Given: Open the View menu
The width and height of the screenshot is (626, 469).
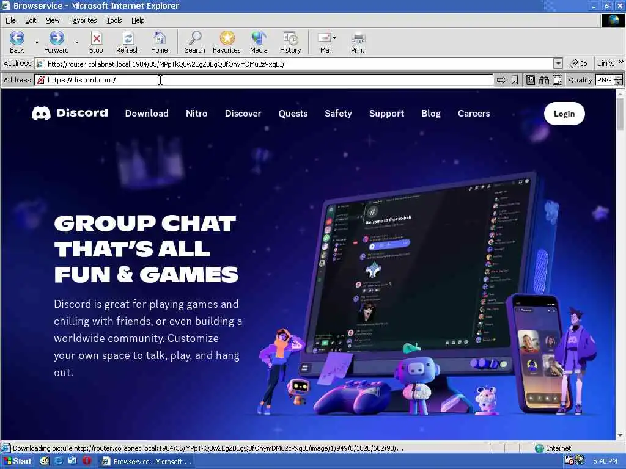Looking at the screenshot, I should pyautogui.click(x=53, y=20).
